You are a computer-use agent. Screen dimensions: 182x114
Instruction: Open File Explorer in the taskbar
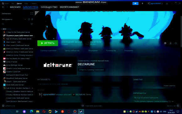38,111
